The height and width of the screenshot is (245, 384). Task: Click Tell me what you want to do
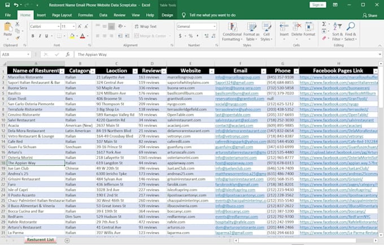(212, 15)
